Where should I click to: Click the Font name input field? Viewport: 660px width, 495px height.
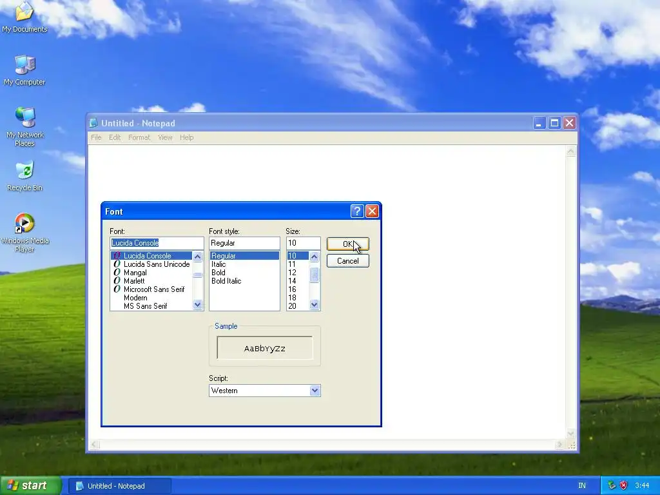tap(157, 243)
